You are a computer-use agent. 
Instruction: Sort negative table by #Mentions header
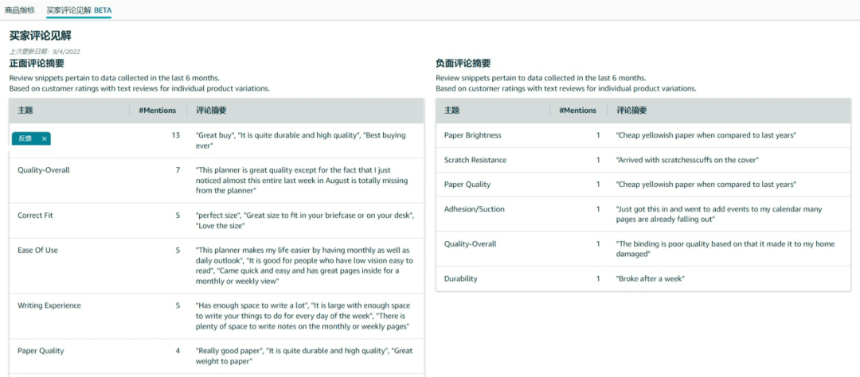tap(577, 111)
